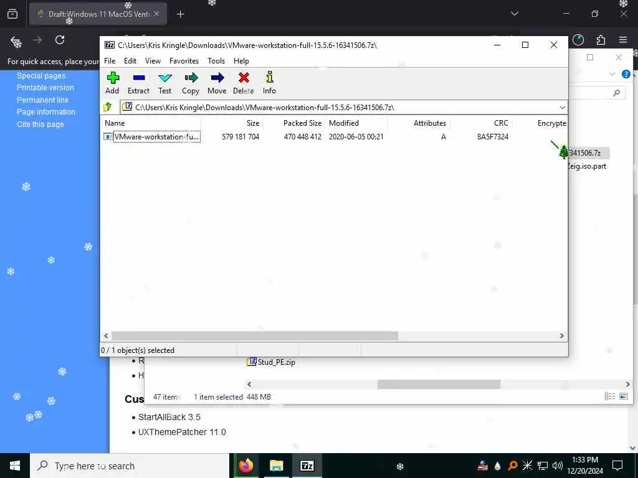Image resolution: width=638 pixels, height=478 pixels.
Task: Click the Firefox back arrow
Action: 16,40
